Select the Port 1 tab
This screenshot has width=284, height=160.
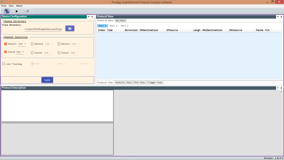pos(102,26)
